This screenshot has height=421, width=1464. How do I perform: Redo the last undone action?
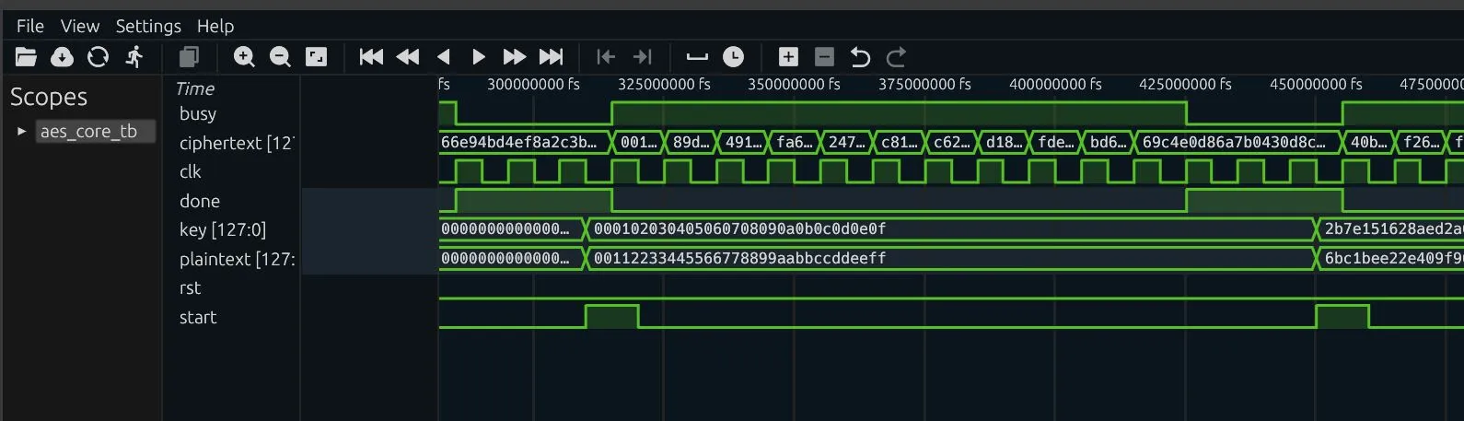[x=896, y=57]
